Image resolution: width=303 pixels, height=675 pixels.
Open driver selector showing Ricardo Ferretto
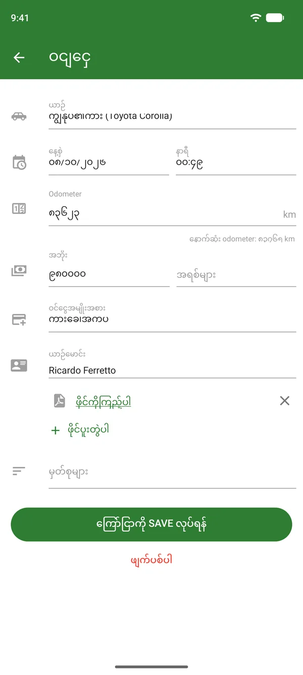pos(172,364)
